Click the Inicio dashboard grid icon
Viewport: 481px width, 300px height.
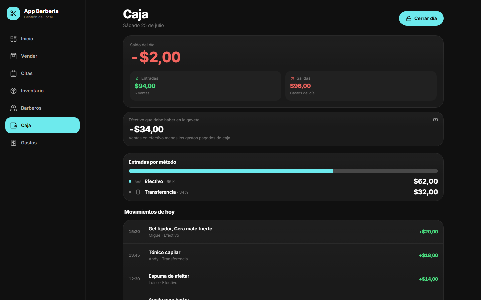[13, 39]
